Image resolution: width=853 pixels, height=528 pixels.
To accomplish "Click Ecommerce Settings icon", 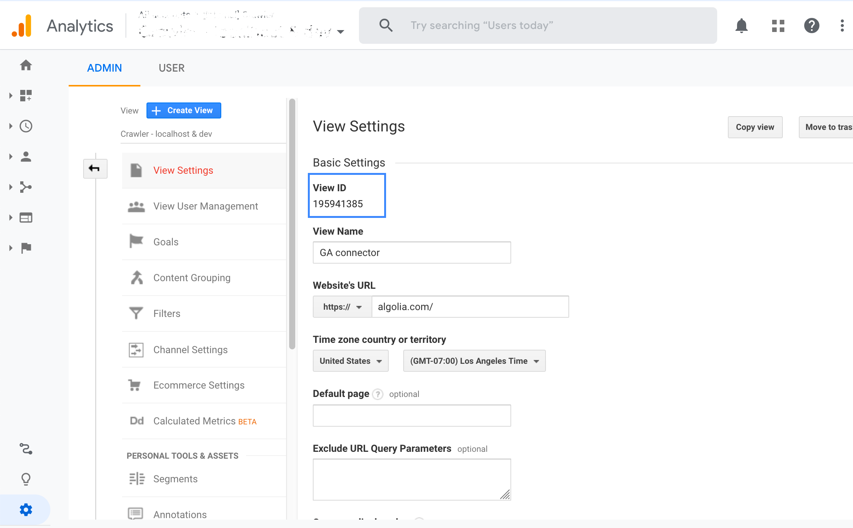I will pos(135,385).
